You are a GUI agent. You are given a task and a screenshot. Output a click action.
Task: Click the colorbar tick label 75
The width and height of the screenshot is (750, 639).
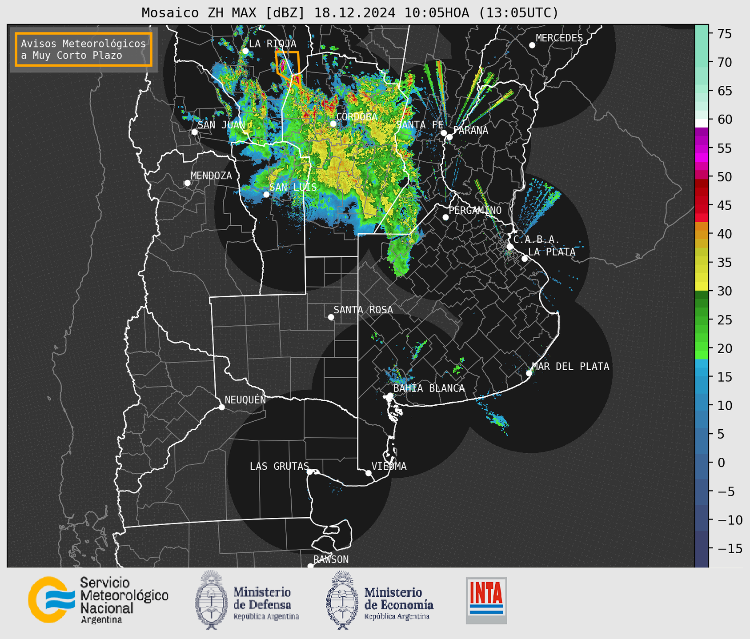click(724, 34)
